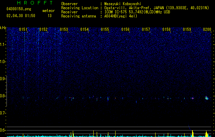Click the 0.7 frequency axis label
This screenshot has height=137, width=215.
(3, 113)
